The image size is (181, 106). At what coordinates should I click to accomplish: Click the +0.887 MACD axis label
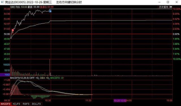point(7,85)
